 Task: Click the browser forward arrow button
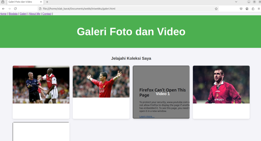9,9
